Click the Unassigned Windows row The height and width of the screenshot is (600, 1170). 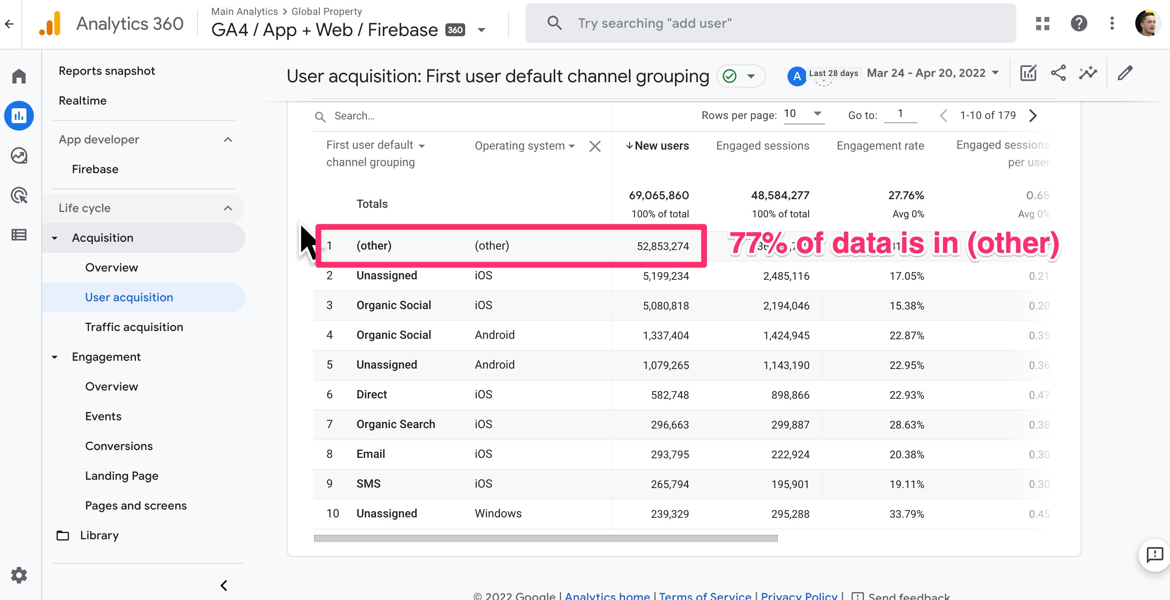[681, 514]
